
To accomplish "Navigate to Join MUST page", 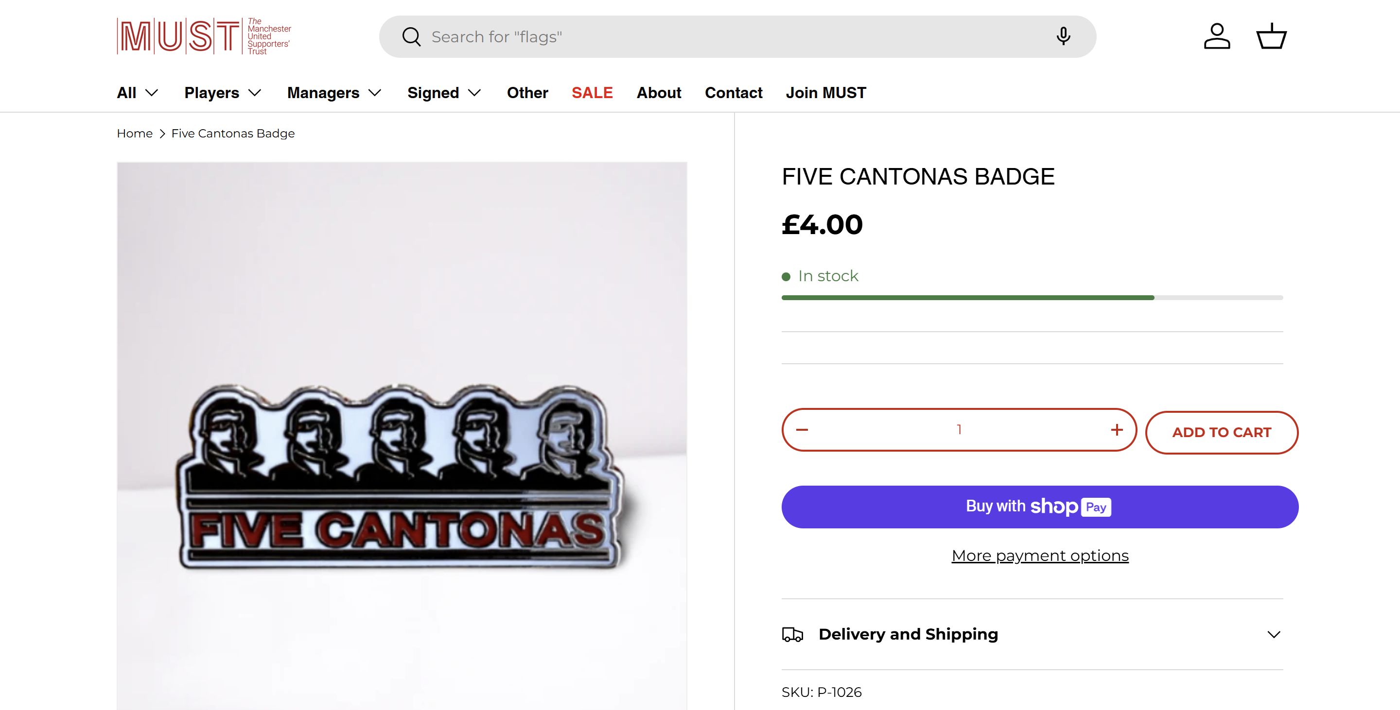I will coord(825,93).
